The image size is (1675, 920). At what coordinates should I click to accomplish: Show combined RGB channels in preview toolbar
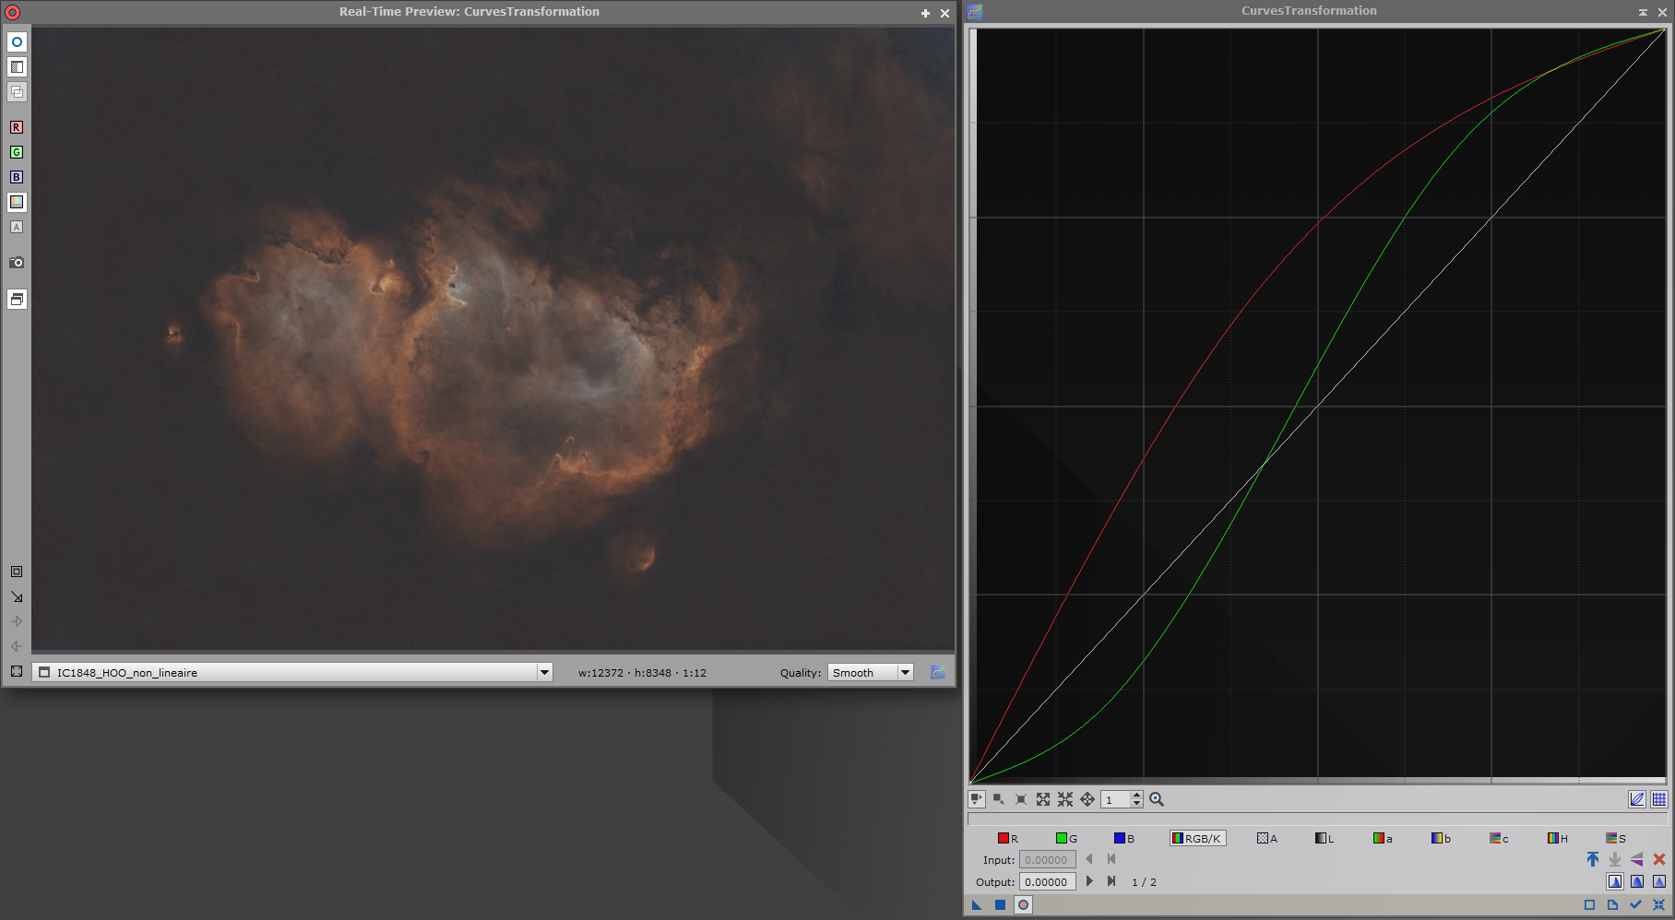[17, 202]
